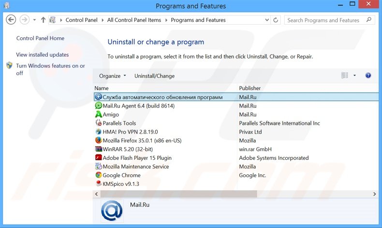382x228 pixels.
Task: Expand the address bar history dropdown
Action: point(266,20)
